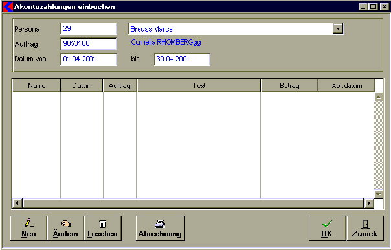Close the Akontozahlungen einbuchen window
The image size is (391, 250).
point(385,6)
